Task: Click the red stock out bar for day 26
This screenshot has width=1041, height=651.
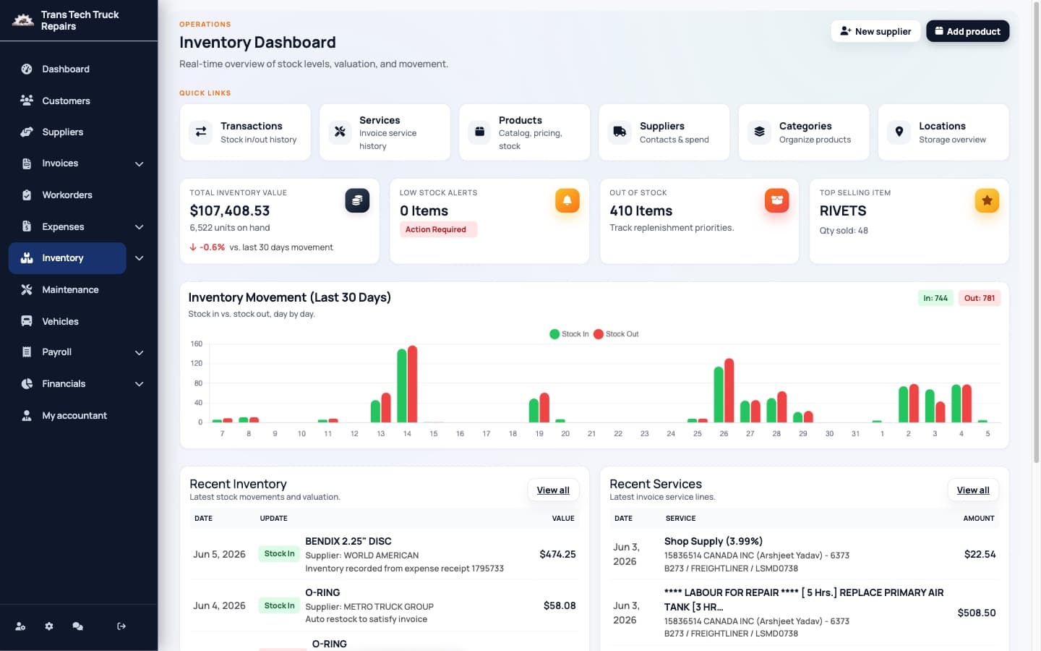Action: coord(729,391)
